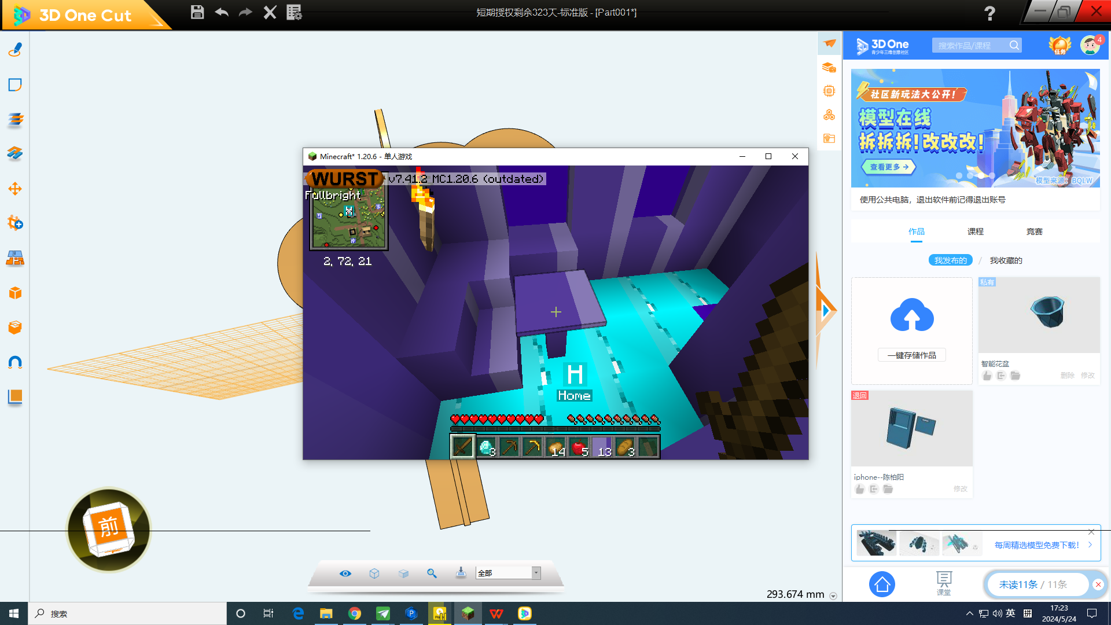Switch to the 我收藏的 filter

1006,260
